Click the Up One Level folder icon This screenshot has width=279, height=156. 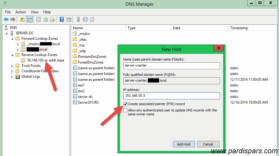click(x=22, y=20)
